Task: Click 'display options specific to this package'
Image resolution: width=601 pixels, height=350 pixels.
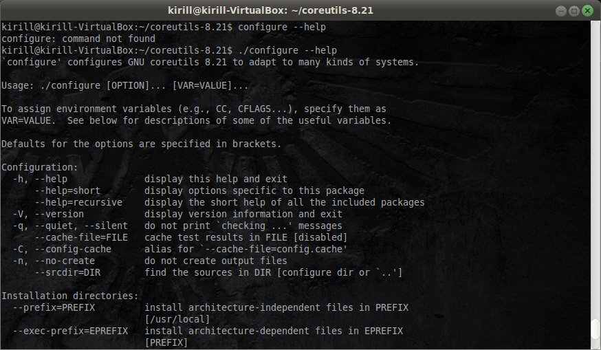Action: point(254,190)
